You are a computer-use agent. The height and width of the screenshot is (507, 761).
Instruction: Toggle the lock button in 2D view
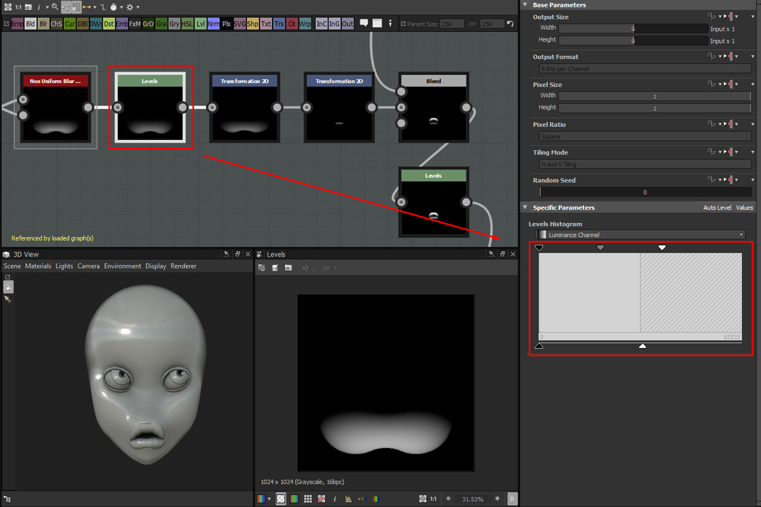[x=512, y=499]
